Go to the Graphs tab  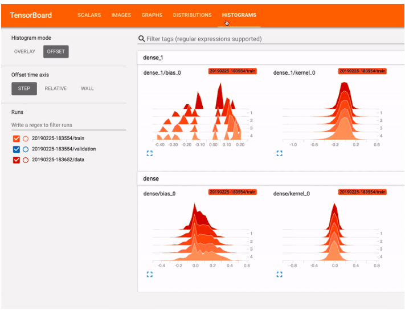152,15
